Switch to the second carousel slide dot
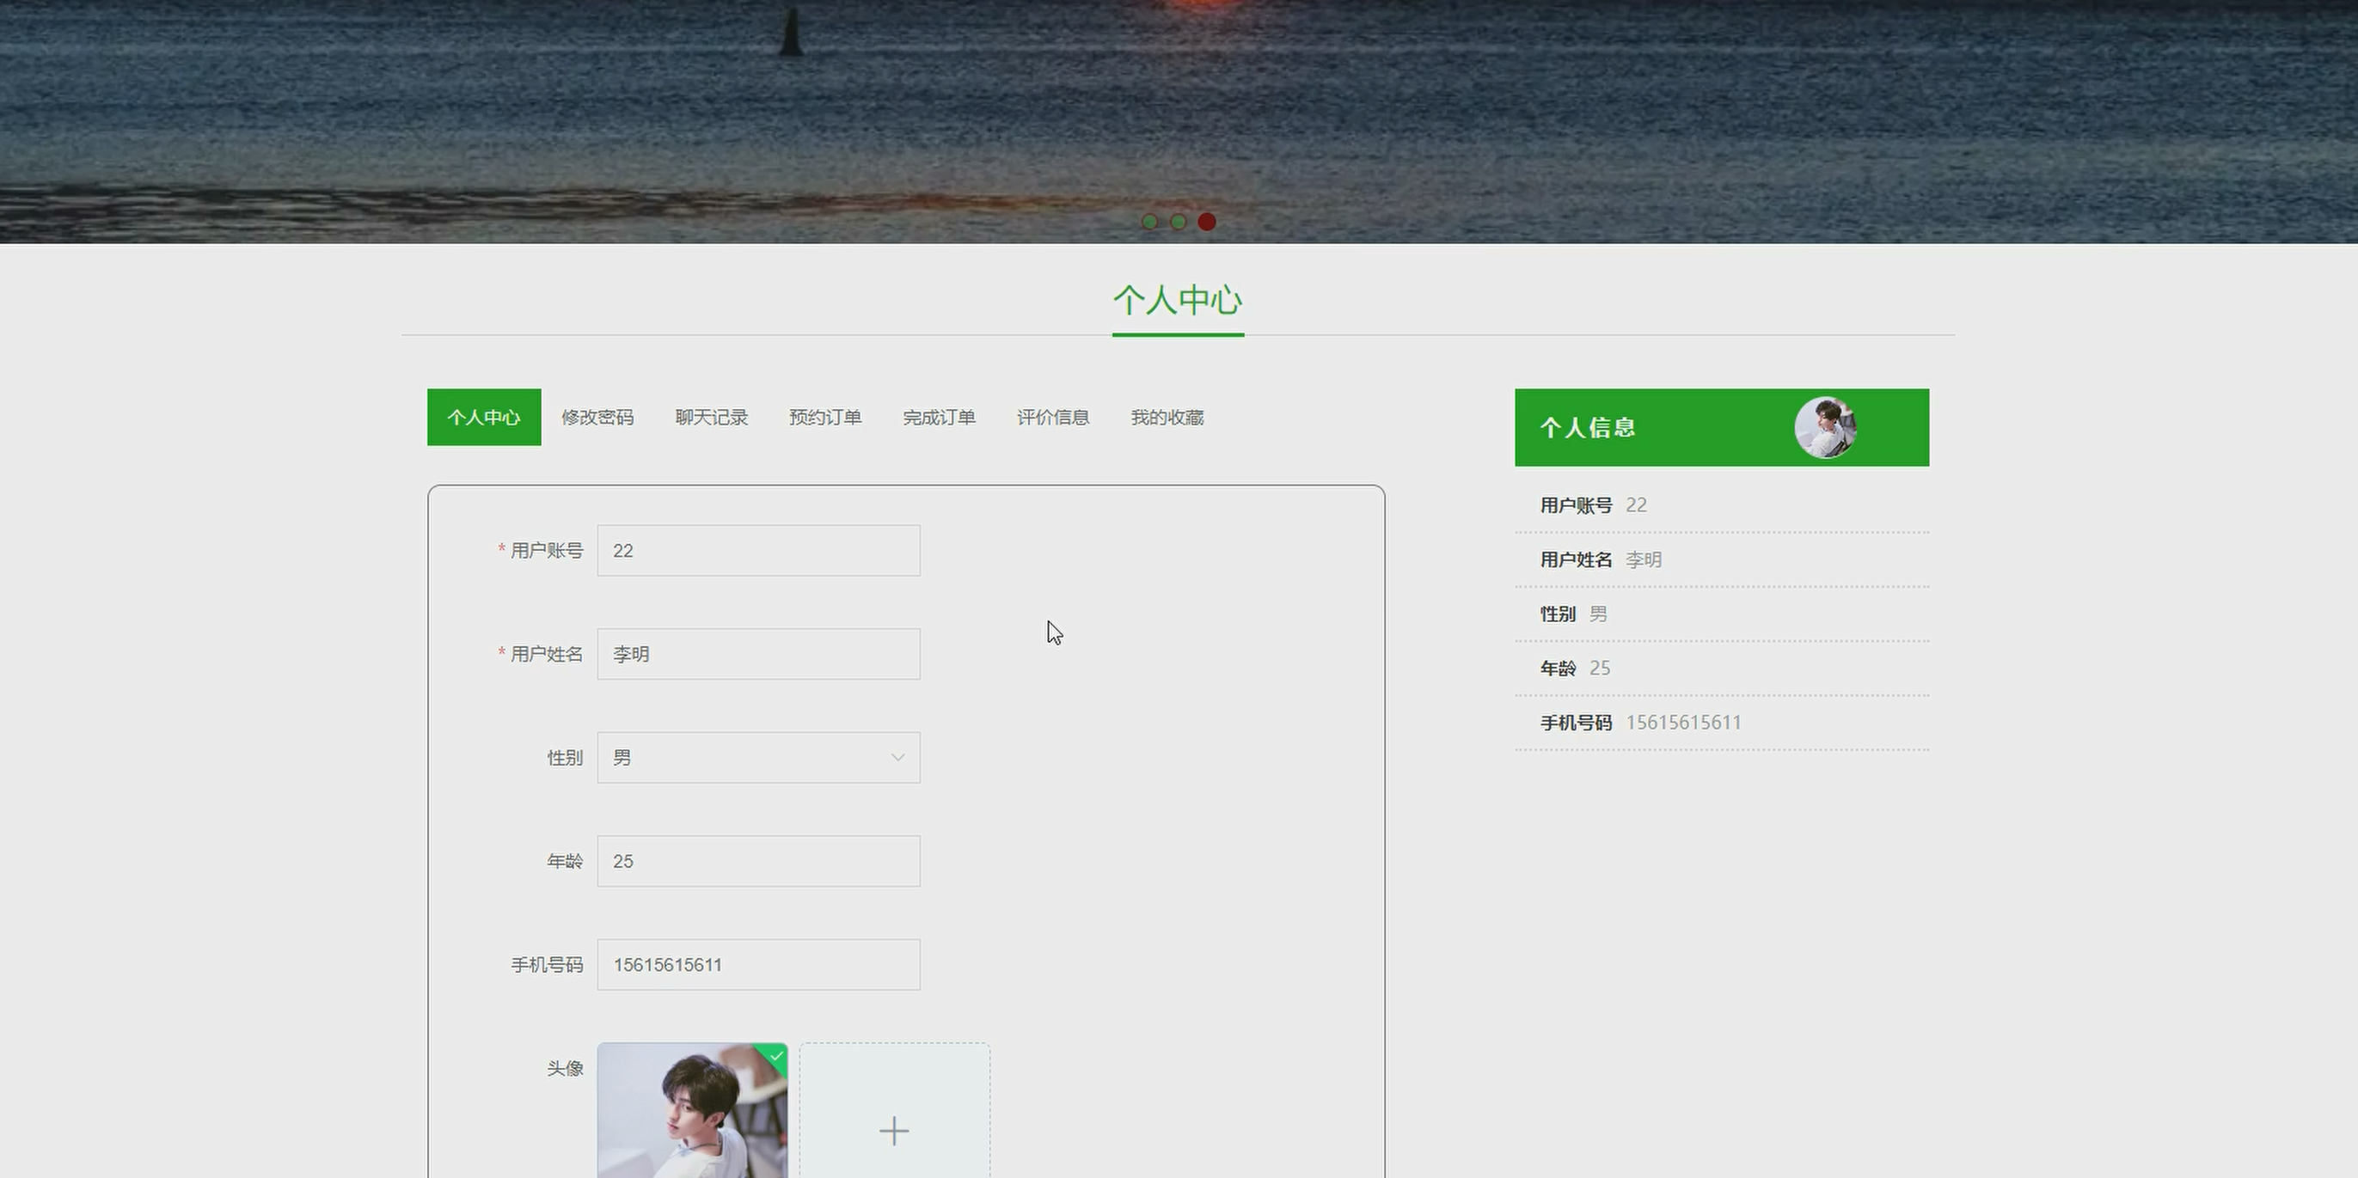Image resolution: width=2358 pixels, height=1178 pixels. pos(1178,222)
